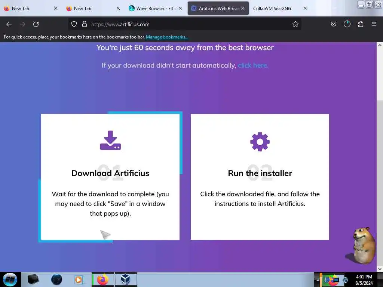This screenshot has height=287, width=383.
Task: Open the dark globe taskbar icon
Action: coord(56,280)
